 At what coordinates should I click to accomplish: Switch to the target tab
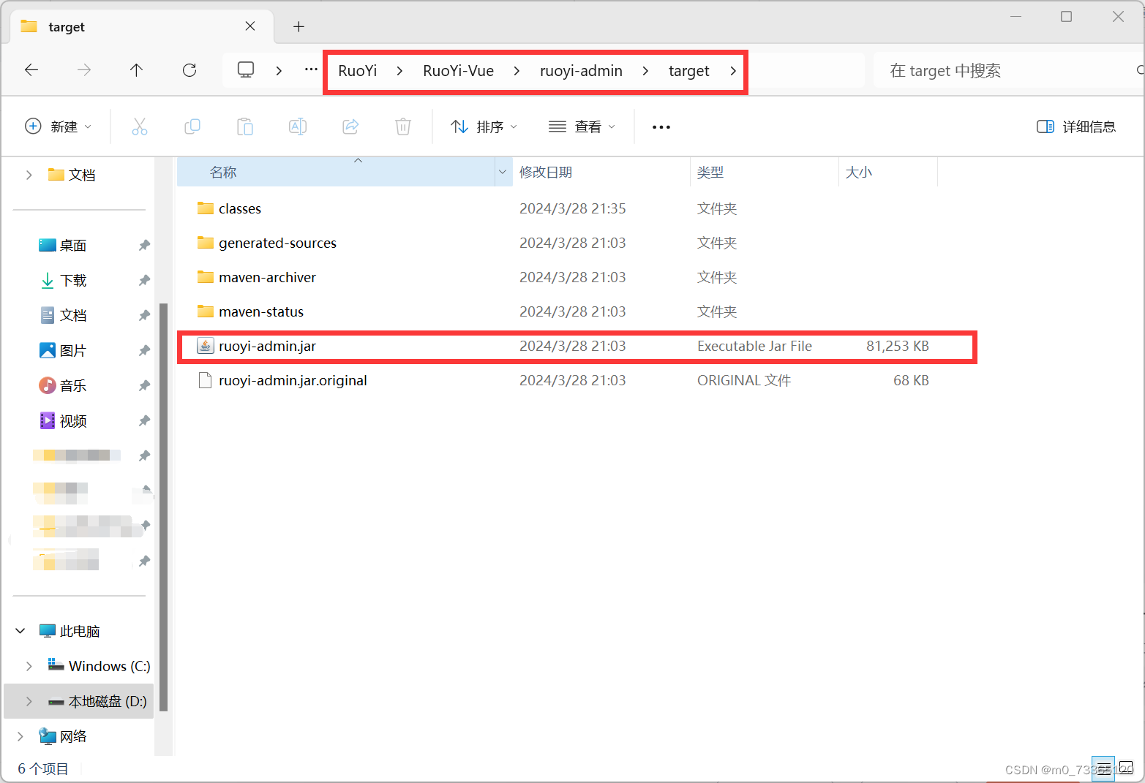pyautogui.click(x=110, y=26)
